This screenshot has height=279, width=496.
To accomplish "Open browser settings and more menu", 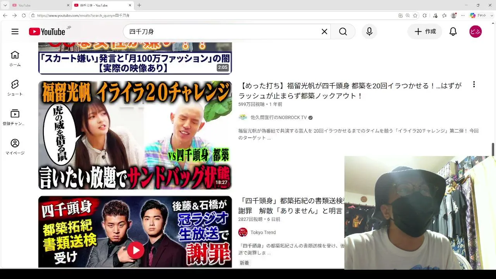I will pos(463,15).
